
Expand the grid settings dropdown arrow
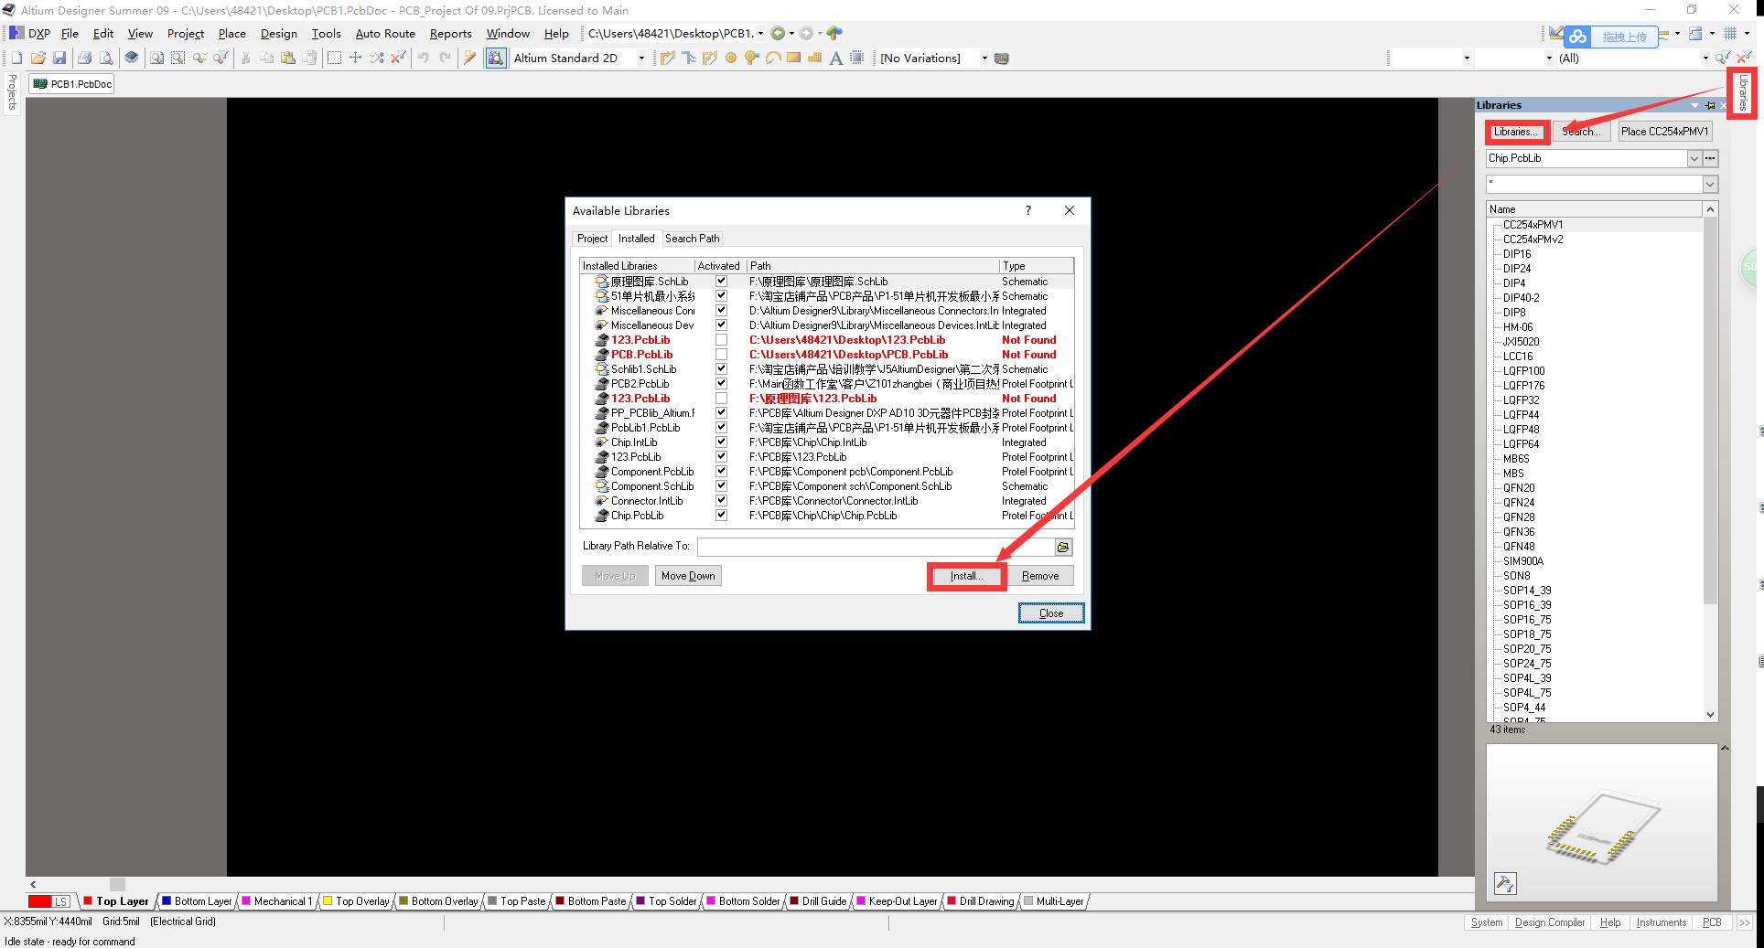click(1747, 34)
